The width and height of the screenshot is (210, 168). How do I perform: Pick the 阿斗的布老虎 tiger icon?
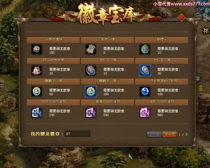(x=36, y=70)
